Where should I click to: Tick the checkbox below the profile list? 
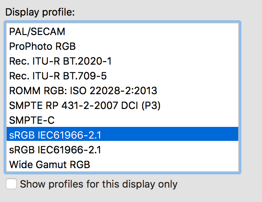(x=12, y=184)
